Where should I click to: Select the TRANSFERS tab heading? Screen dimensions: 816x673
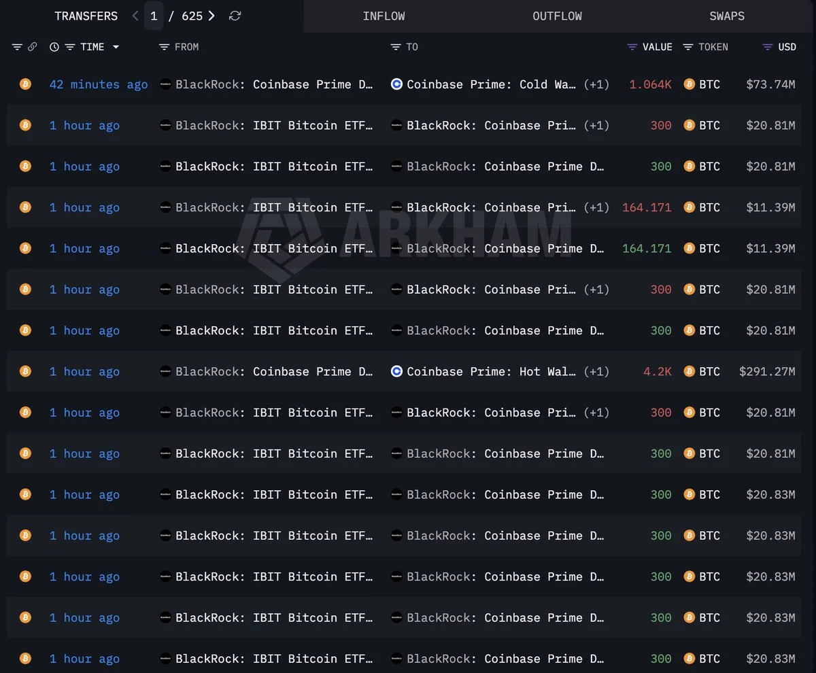(x=86, y=16)
